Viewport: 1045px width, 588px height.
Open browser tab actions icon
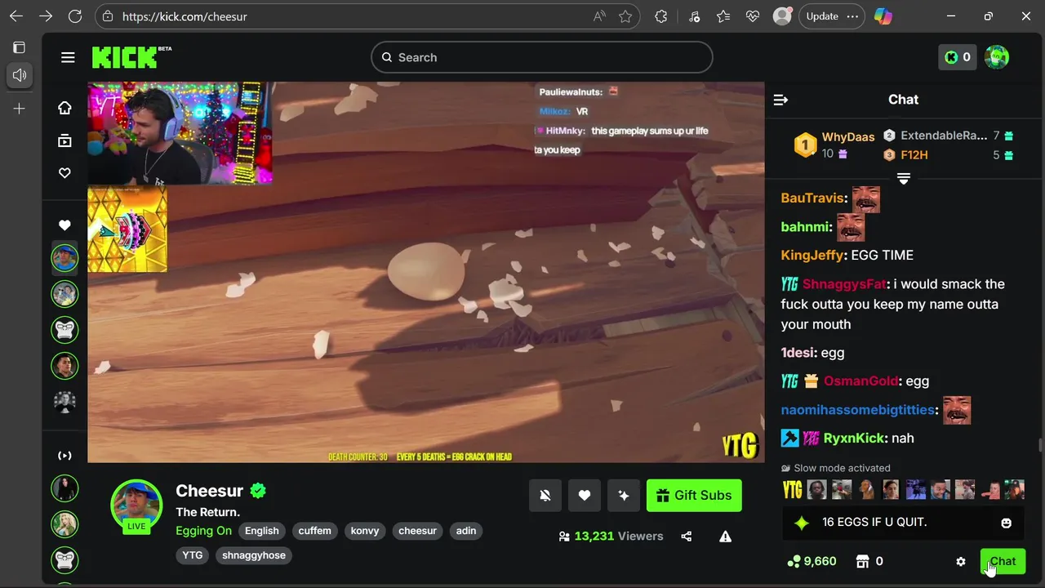click(19, 48)
